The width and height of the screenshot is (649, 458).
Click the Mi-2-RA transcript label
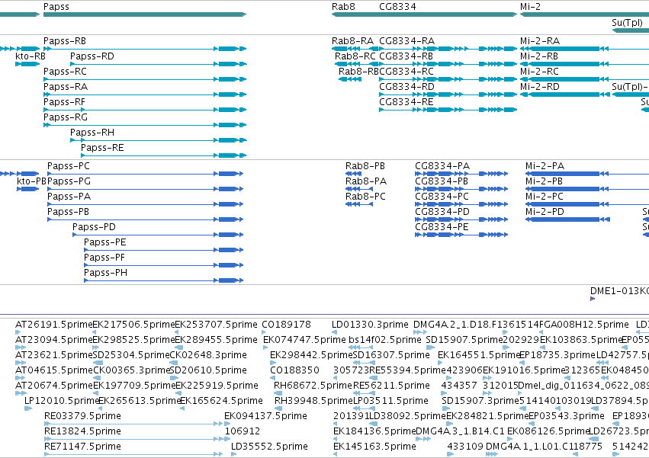point(540,41)
